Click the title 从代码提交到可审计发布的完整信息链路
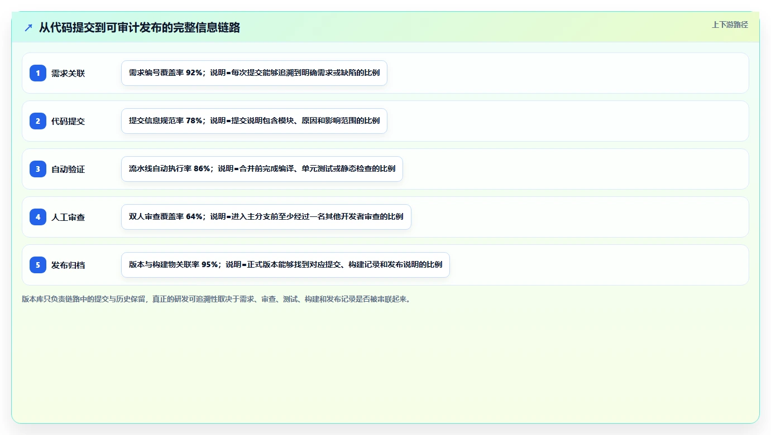Image resolution: width=771 pixels, height=435 pixels. [140, 27]
